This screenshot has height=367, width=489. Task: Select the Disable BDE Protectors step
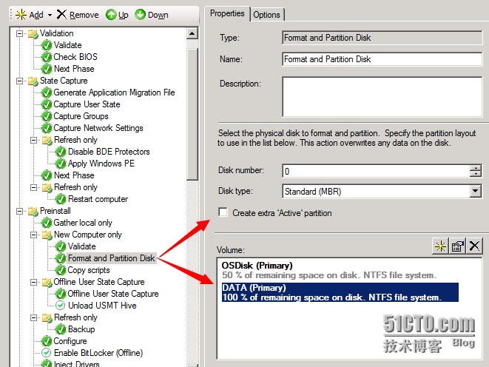pyautogui.click(x=109, y=152)
